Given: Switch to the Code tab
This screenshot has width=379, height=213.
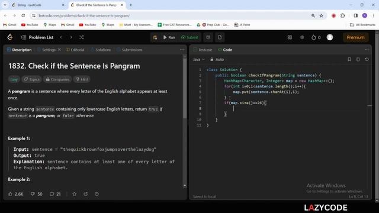Looking at the screenshot, I should tap(225, 50).
